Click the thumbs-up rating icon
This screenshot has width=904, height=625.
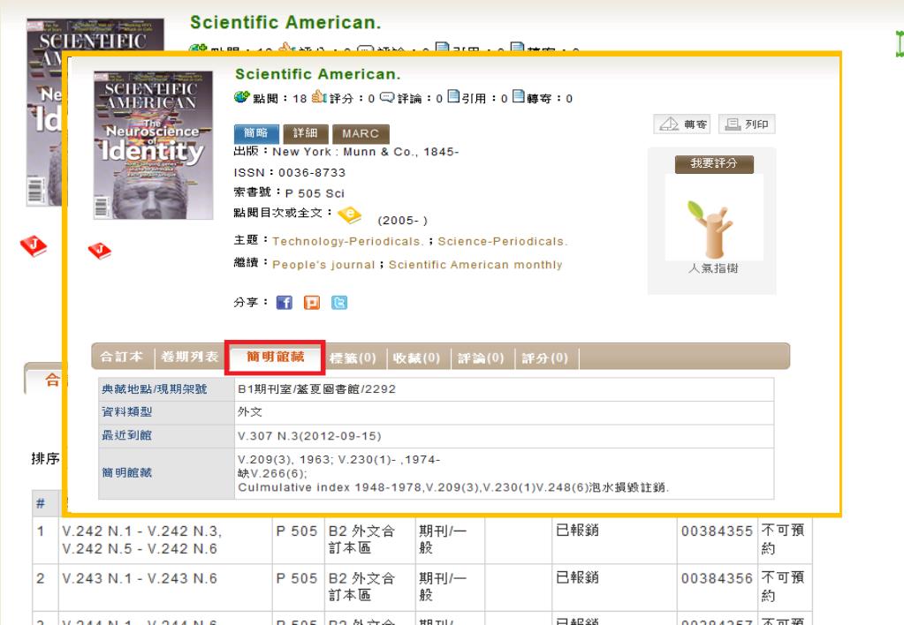(319, 97)
